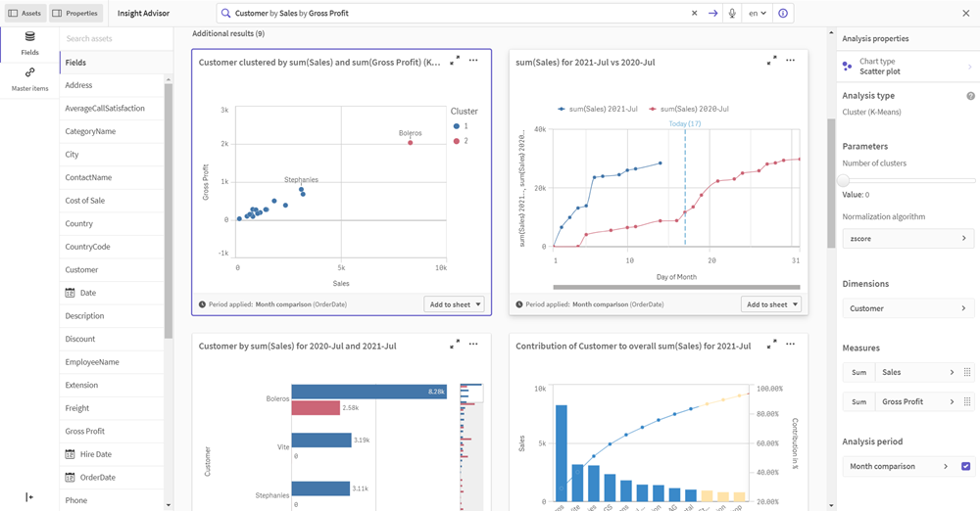Image resolution: width=980 pixels, height=511 pixels.
Task: Click calendar icon beside Hire Date field
Action: pos(70,454)
